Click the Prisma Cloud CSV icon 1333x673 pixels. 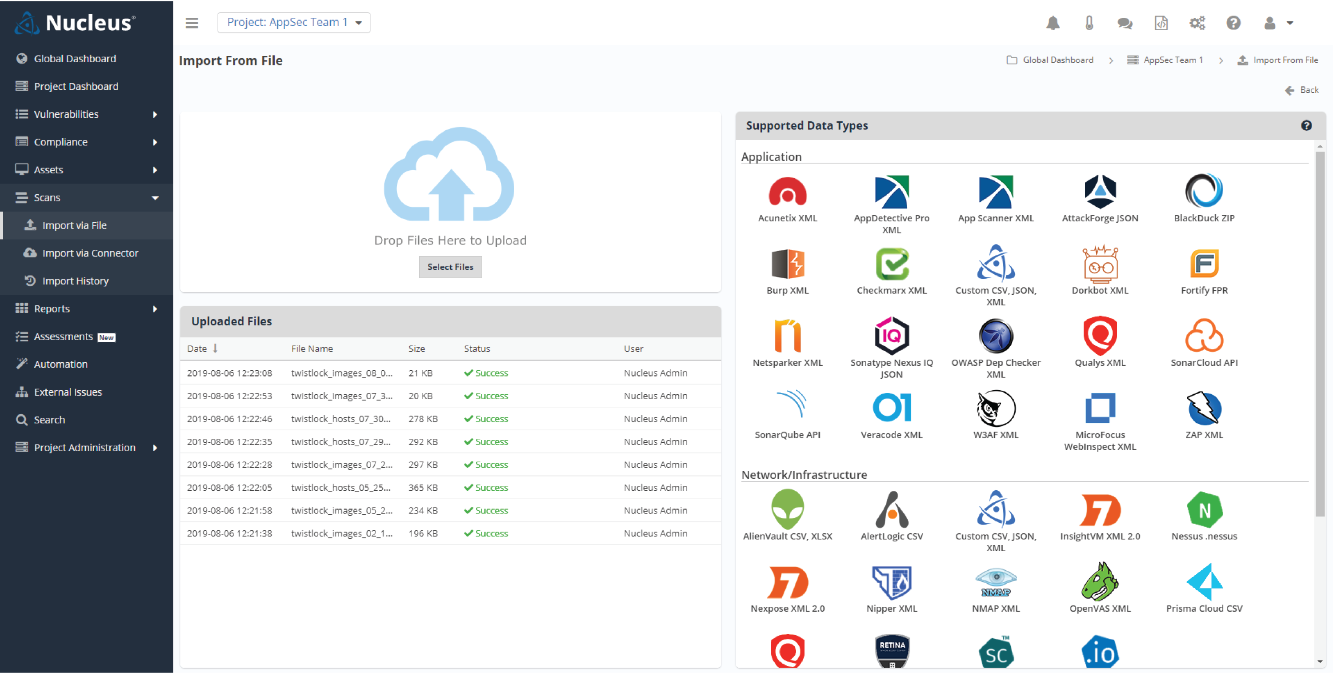tap(1204, 582)
